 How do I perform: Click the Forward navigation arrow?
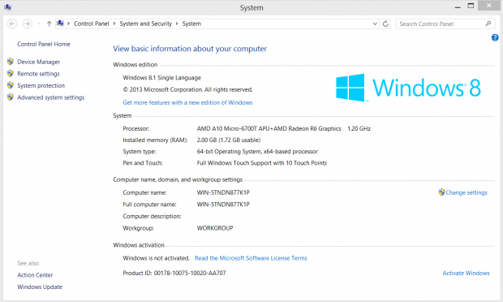pyautogui.click(x=28, y=24)
